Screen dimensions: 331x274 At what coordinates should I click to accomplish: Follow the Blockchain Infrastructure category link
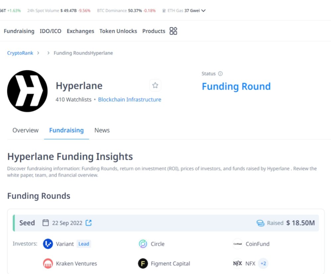pos(129,100)
